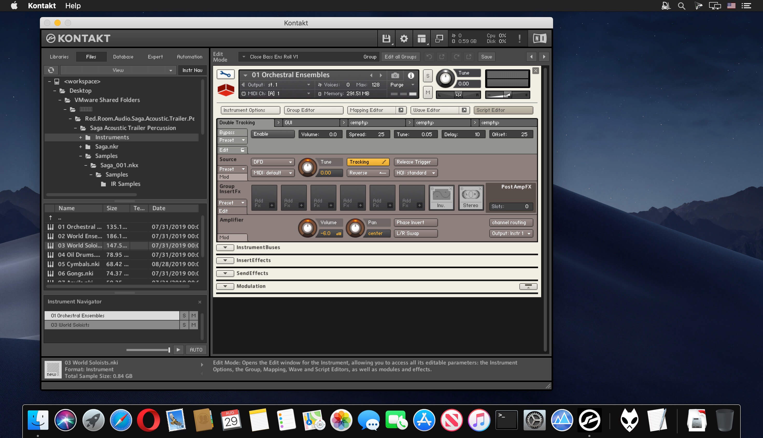Toggle L/R Swap in Amplifier

tap(415, 233)
